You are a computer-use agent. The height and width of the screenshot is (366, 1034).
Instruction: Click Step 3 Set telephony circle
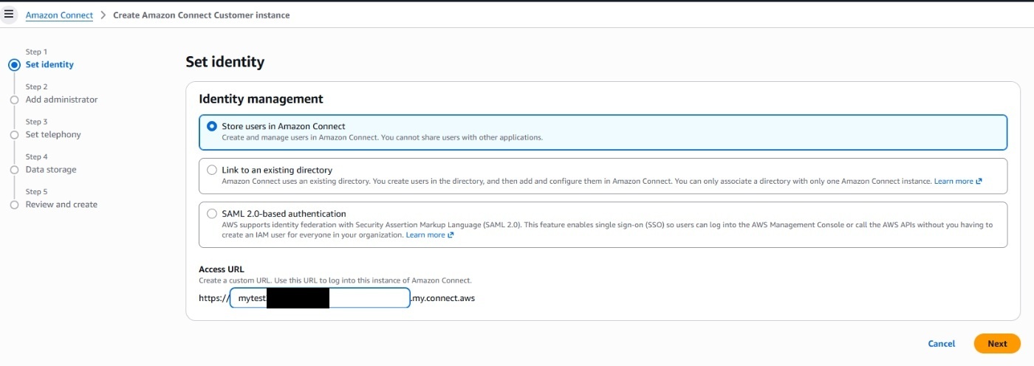coord(14,135)
